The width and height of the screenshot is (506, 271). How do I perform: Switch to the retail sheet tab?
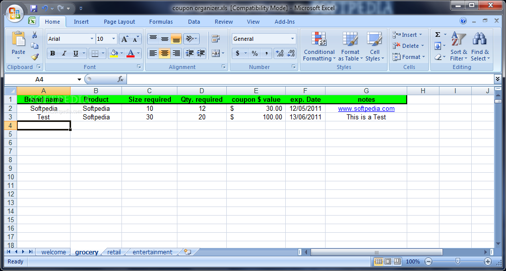pos(114,252)
